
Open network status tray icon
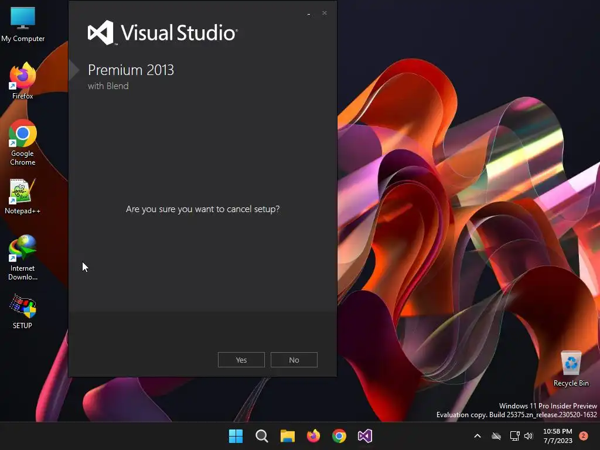click(514, 436)
